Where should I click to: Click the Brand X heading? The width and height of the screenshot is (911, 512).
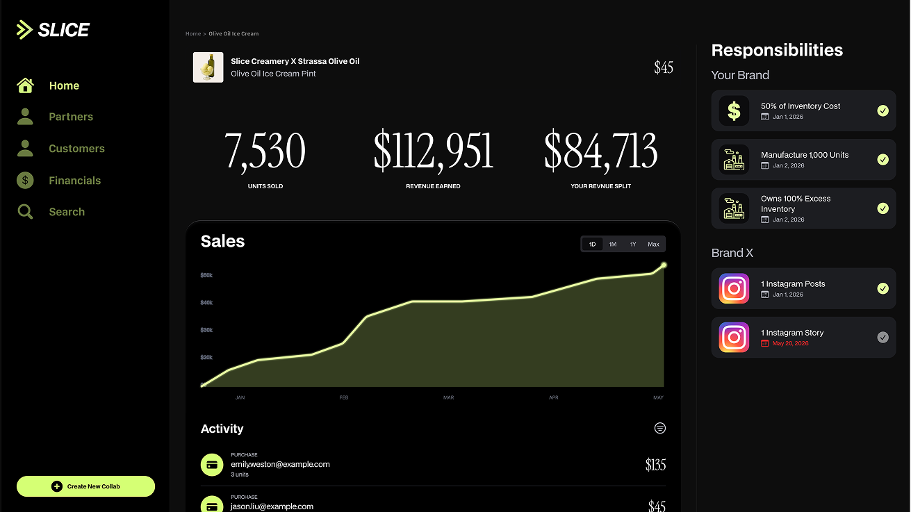(732, 253)
